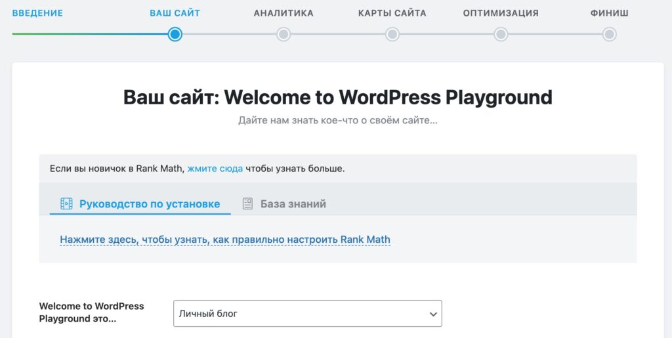Click the label 'Welcome to WordPress Playground это...'
The width and height of the screenshot is (672, 338).
click(x=92, y=312)
